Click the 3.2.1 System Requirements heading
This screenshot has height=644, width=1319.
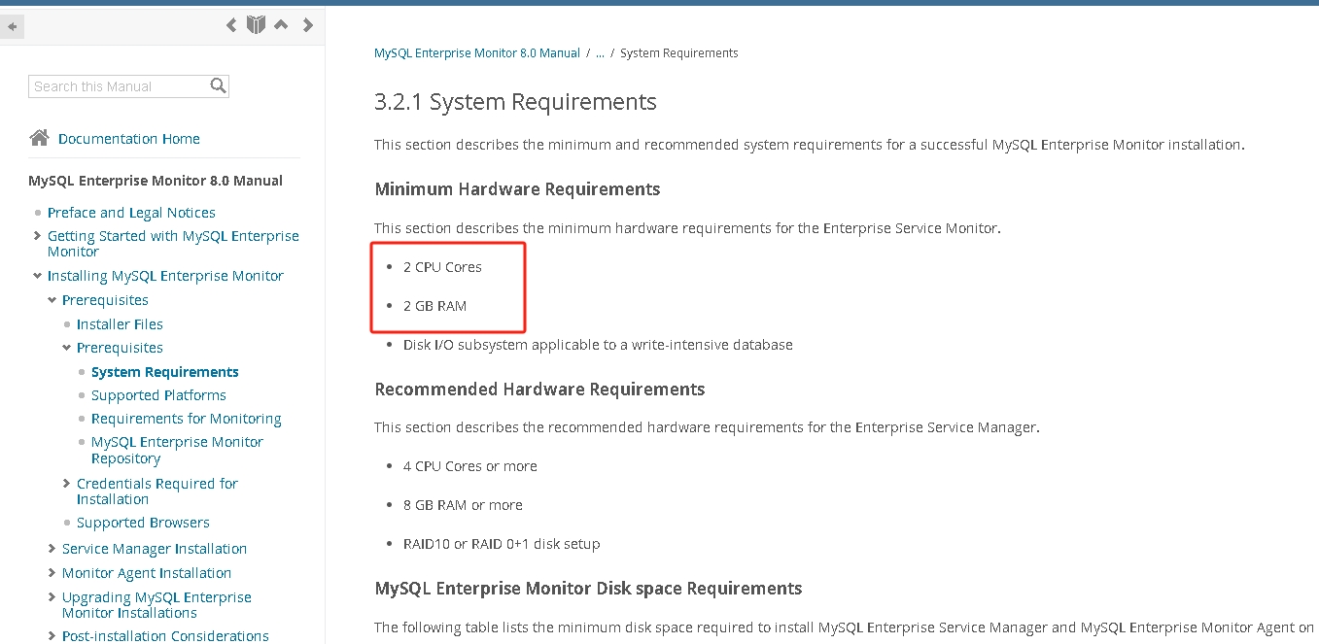pos(515,102)
